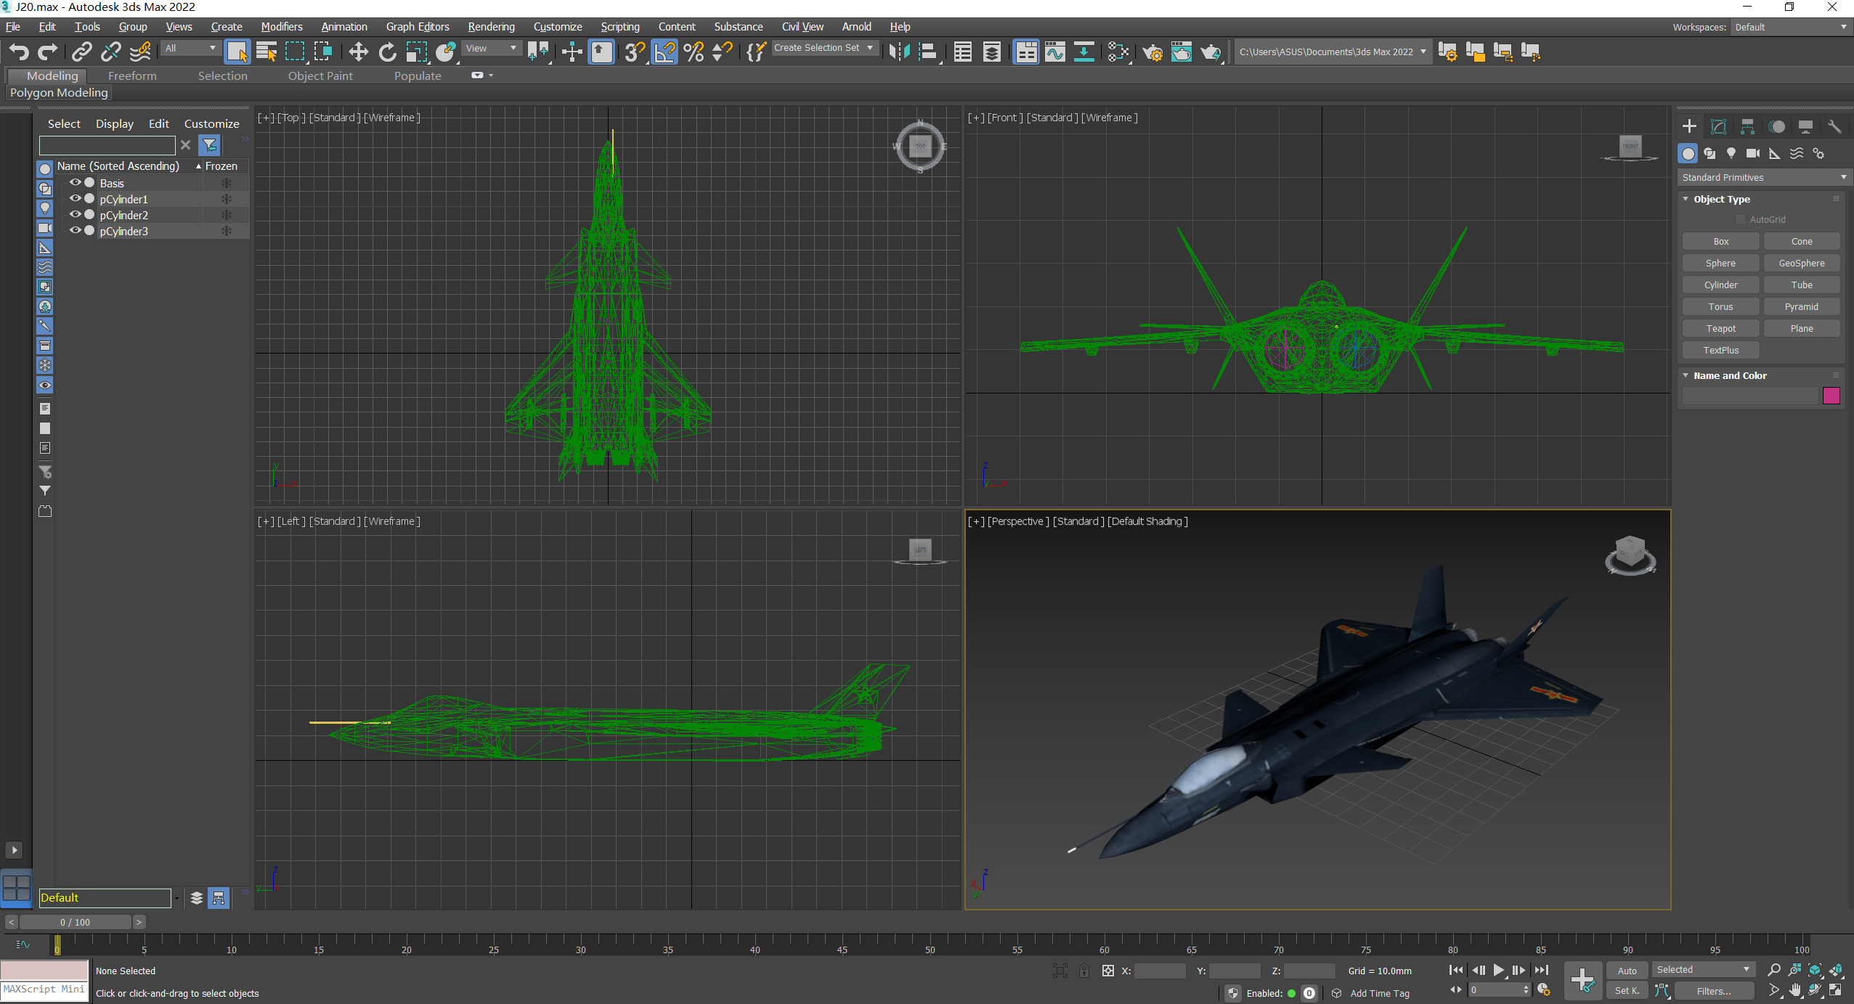This screenshot has height=1004, width=1854.
Task: Enable the AutoGrid checkbox
Action: (1740, 219)
